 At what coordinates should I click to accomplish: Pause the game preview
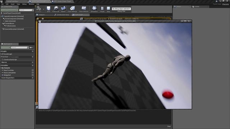[102, 9]
